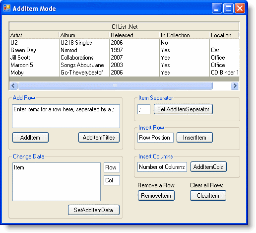Select the Maroon 5 row
Screen dimensions: 256x233
coord(125,65)
